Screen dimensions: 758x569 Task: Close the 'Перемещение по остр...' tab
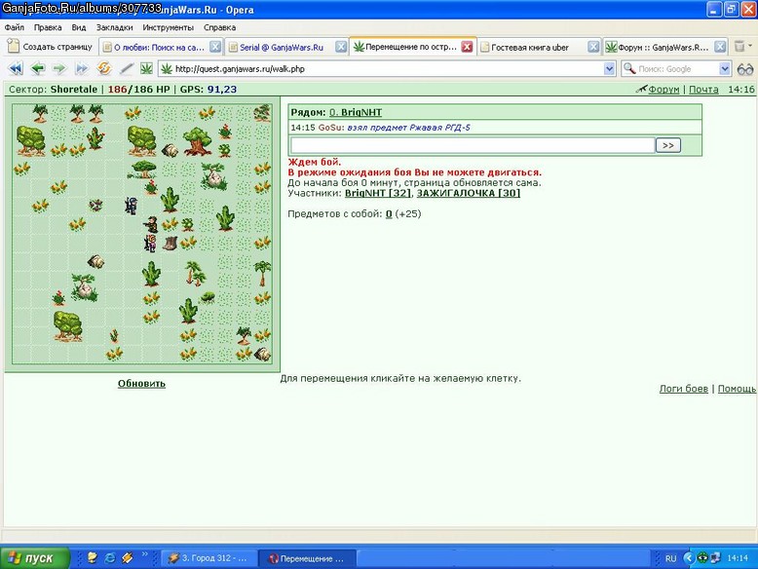467,47
